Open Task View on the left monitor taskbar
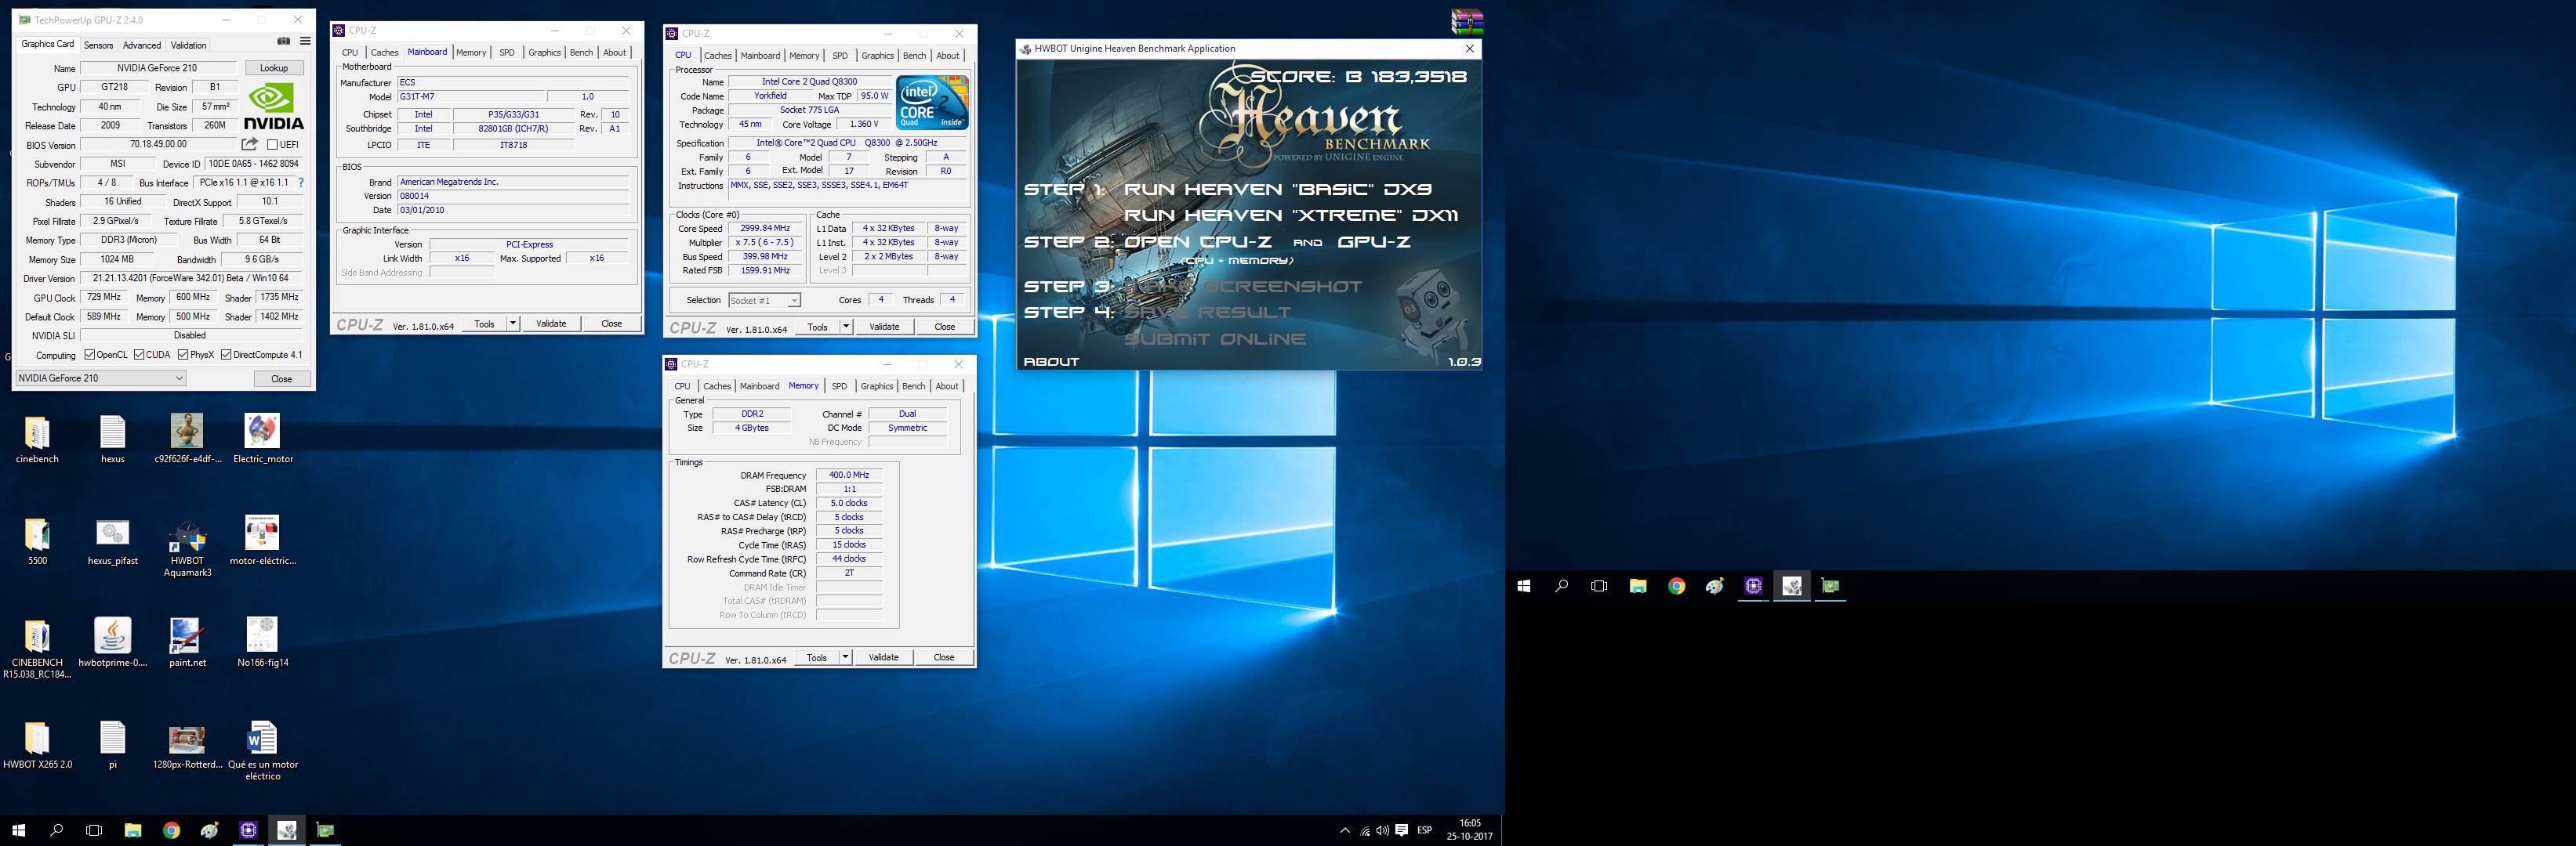The height and width of the screenshot is (846, 2576). pos(94,830)
